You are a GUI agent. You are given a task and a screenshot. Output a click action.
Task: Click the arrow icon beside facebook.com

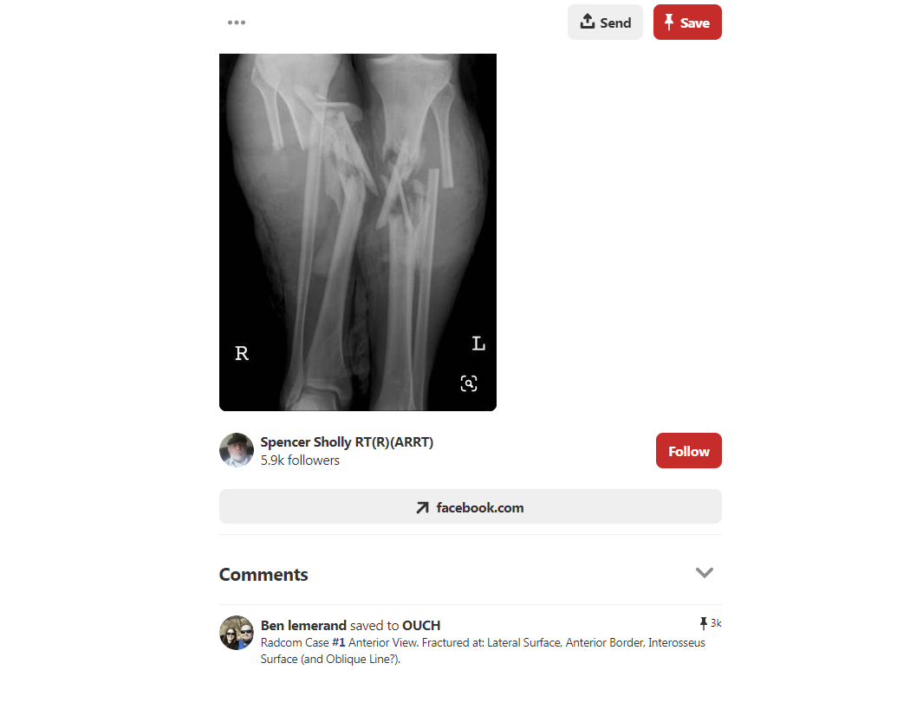click(422, 508)
